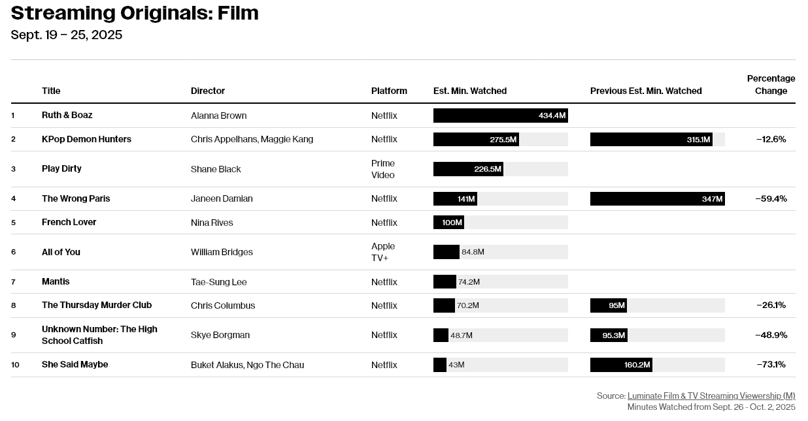Click director name Shane Black
808x421 pixels.
216,169
